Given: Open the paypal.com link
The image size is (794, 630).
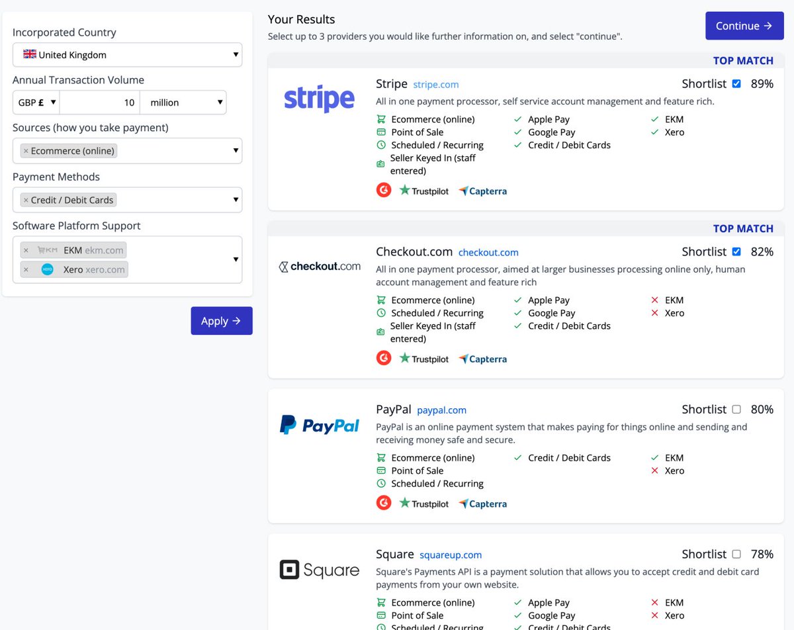Looking at the screenshot, I should pyautogui.click(x=442, y=410).
